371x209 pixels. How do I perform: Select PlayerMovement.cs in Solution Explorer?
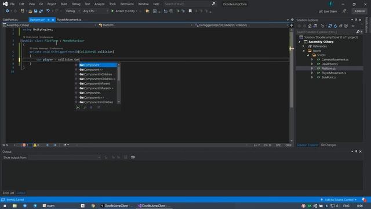coord(334,73)
